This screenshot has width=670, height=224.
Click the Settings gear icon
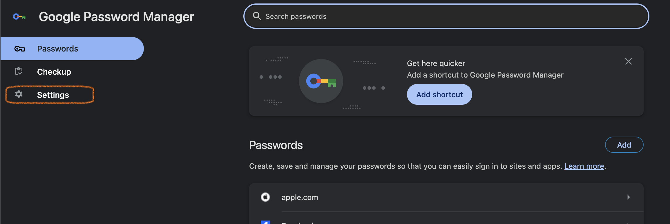[19, 94]
